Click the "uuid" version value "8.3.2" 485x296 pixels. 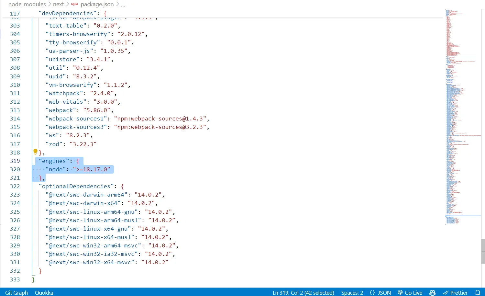(85, 76)
